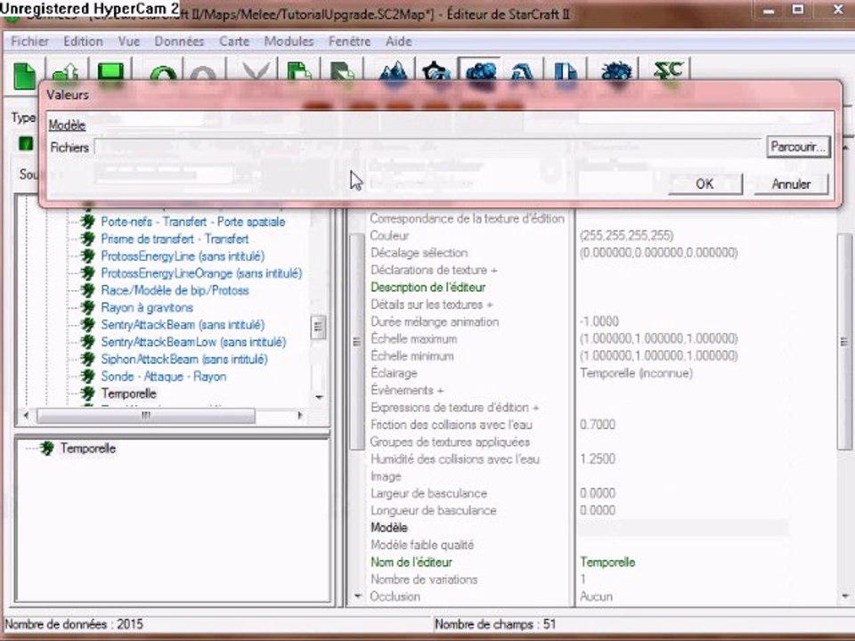The height and width of the screenshot is (641, 855).
Task: Click the Cut scissors toolbar icon
Action: coord(256,74)
